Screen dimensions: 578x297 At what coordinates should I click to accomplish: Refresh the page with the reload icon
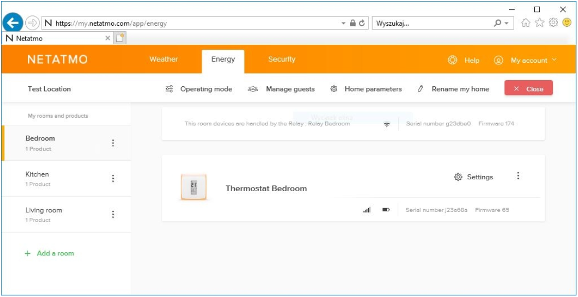click(x=362, y=23)
